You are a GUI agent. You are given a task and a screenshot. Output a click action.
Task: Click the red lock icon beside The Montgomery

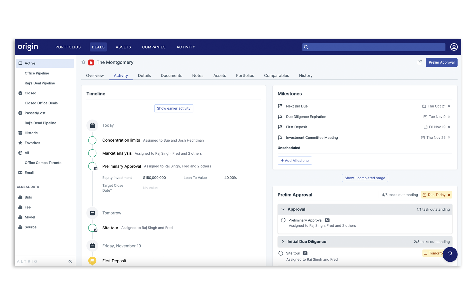point(91,62)
